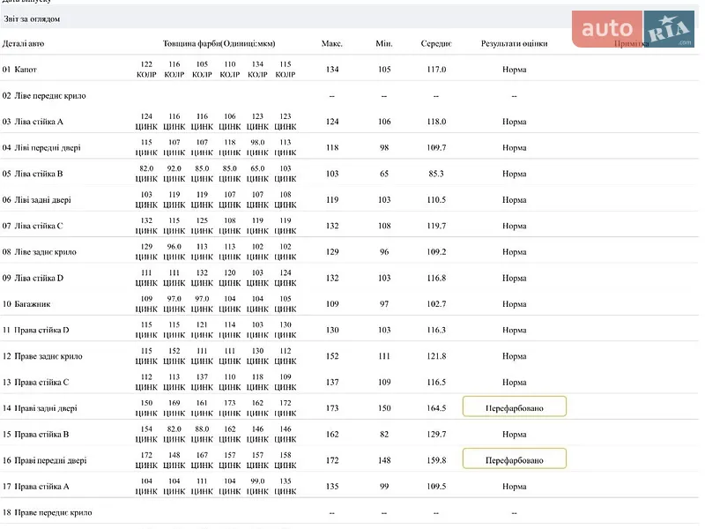Select the 'Результати оцінки' column header
This screenshot has height=529, width=705.
(x=515, y=43)
